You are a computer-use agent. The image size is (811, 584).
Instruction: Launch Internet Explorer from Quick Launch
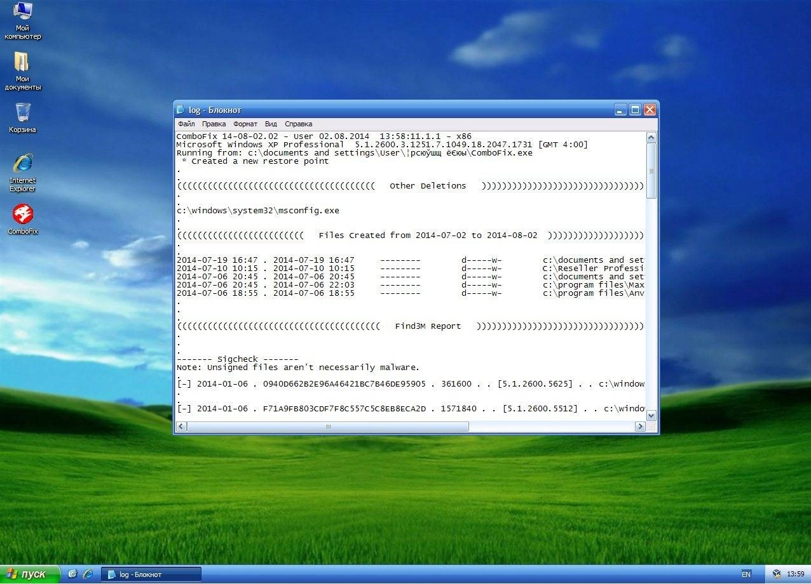88,574
